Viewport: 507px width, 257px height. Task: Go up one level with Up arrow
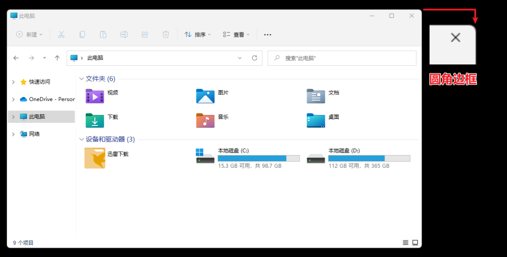(x=57, y=58)
